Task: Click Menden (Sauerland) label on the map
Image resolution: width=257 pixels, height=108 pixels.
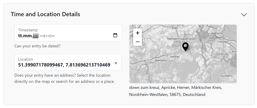Action: pos(181,39)
